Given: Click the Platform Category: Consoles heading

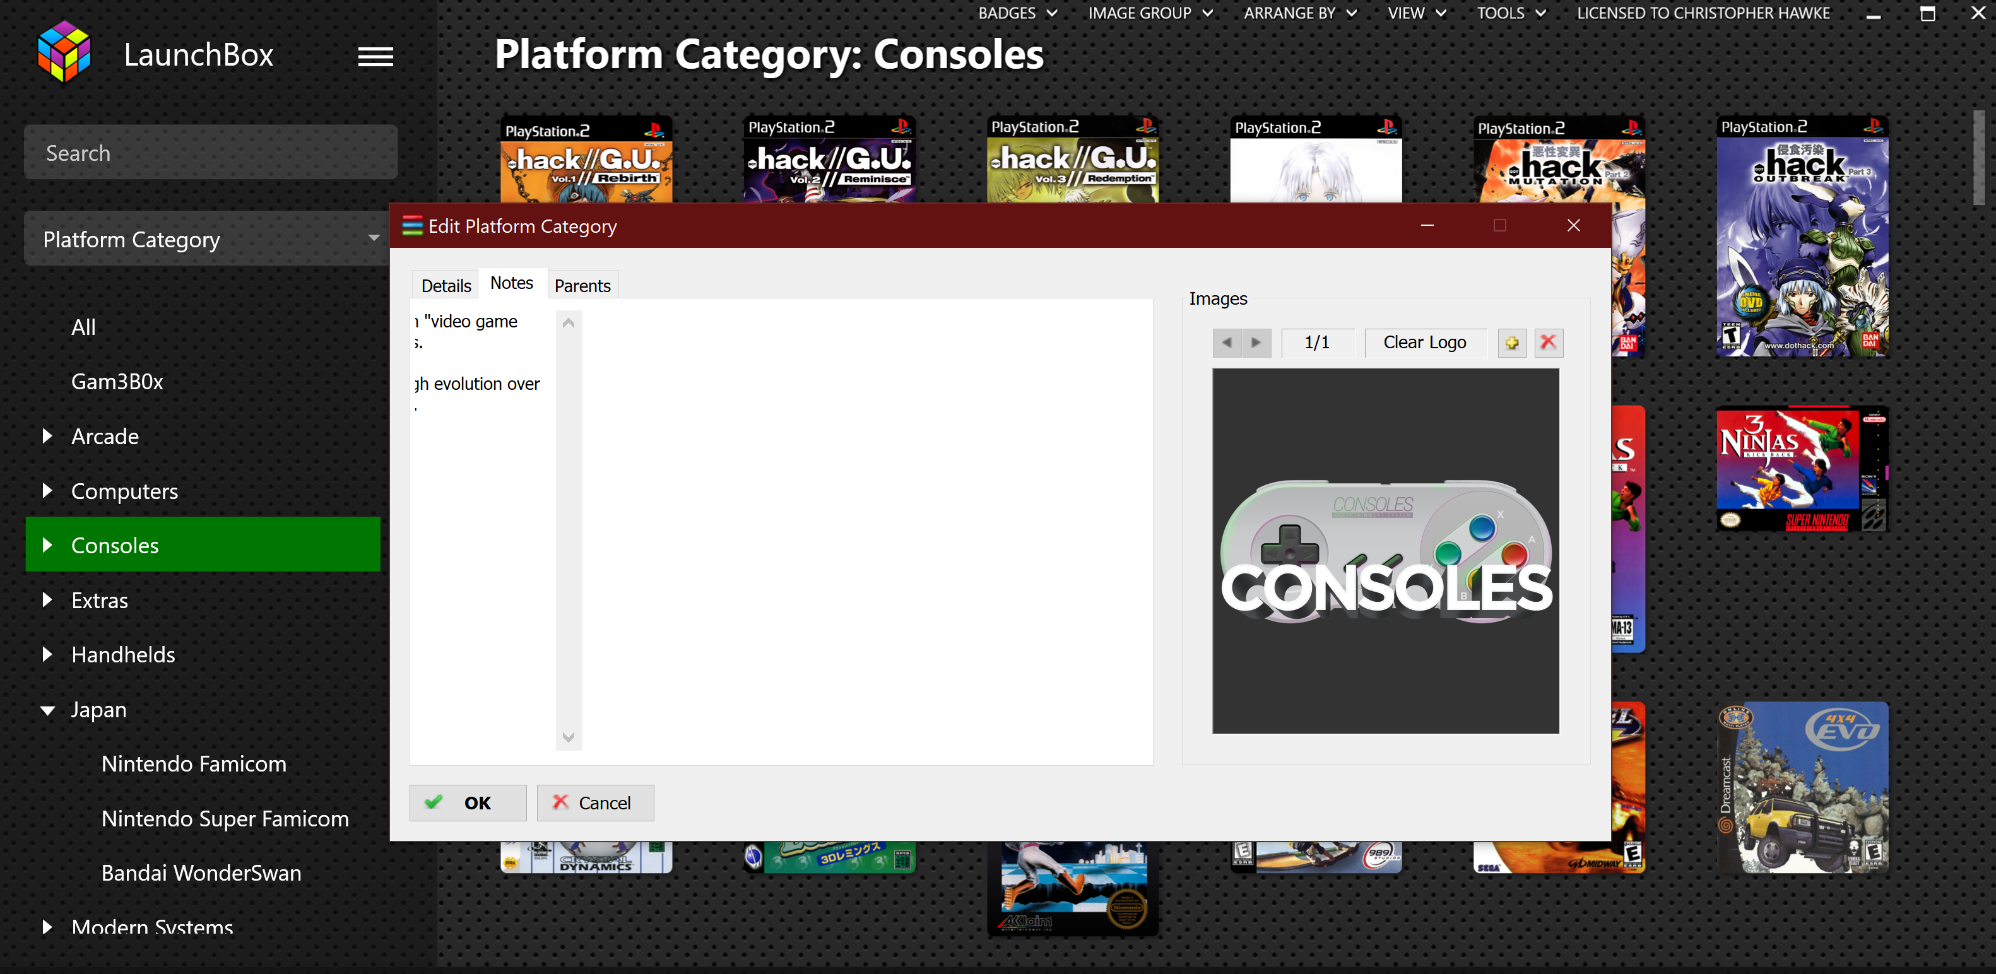Looking at the screenshot, I should click(x=769, y=54).
